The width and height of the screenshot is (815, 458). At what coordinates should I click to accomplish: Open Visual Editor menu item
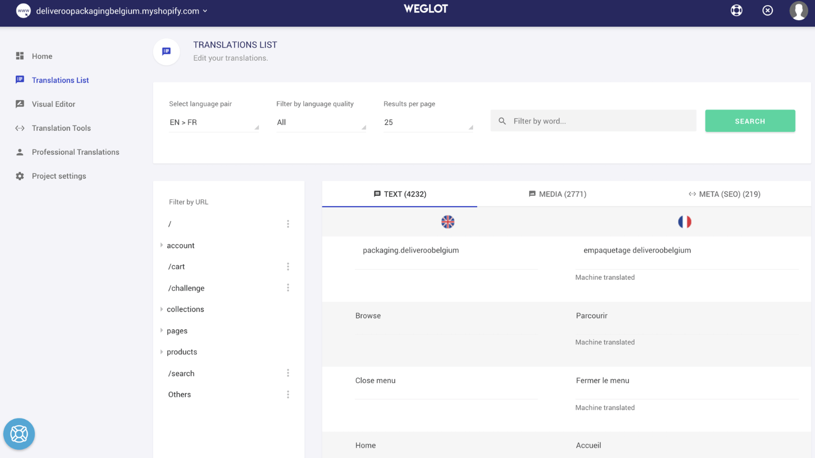pos(54,104)
